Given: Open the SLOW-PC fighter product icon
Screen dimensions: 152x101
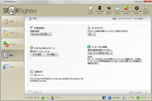Looking at the screenshot, I should click(x=117, y=10).
